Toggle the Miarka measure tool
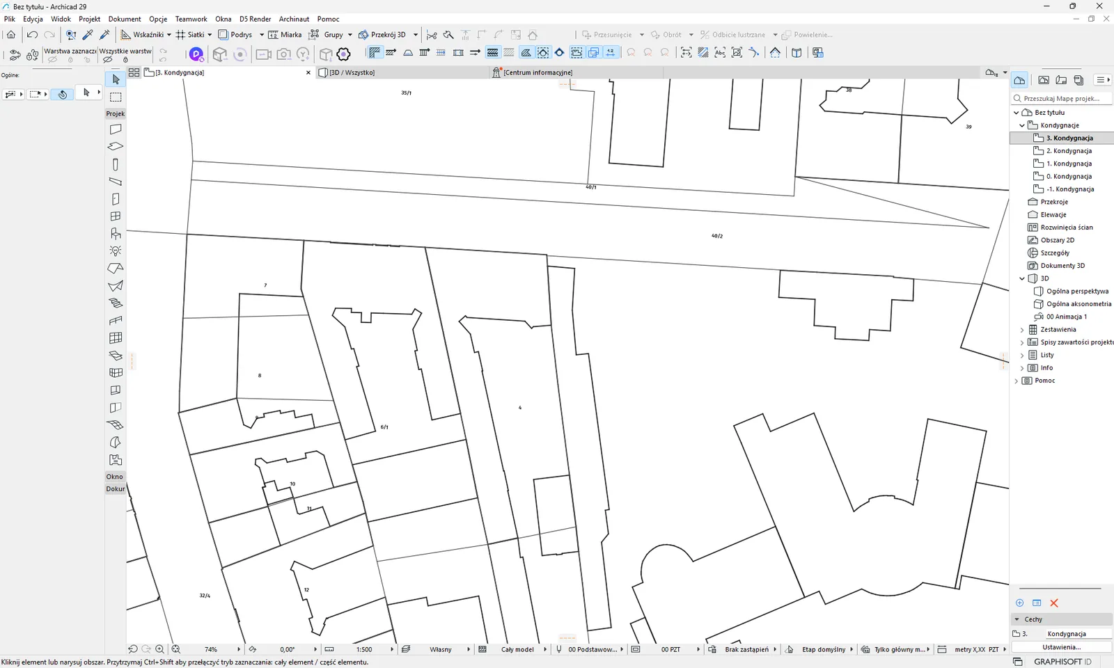Viewport: 1114px width, 668px height. tap(285, 35)
